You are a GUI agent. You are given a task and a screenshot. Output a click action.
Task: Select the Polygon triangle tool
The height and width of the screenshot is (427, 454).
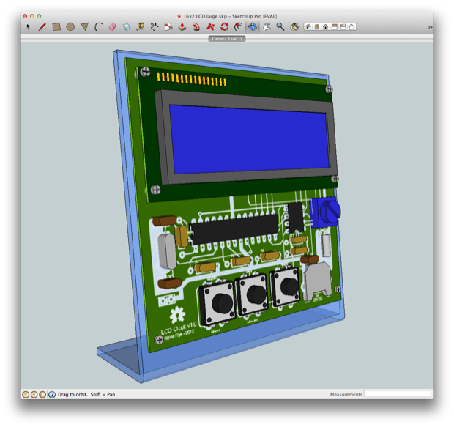[x=84, y=27]
